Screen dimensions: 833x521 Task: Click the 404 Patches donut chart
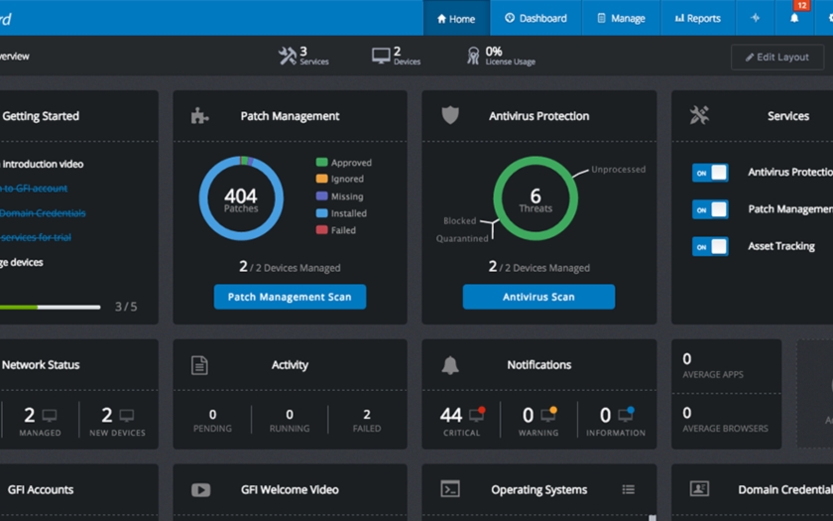tap(241, 198)
